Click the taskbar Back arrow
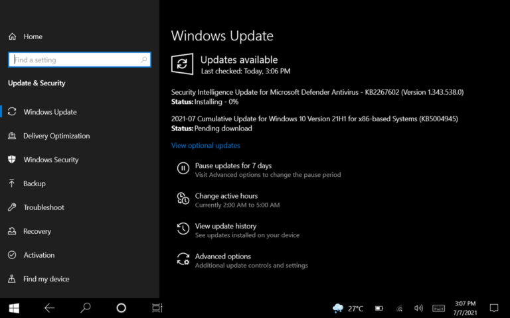This screenshot has height=318, width=510. [x=49, y=308]
